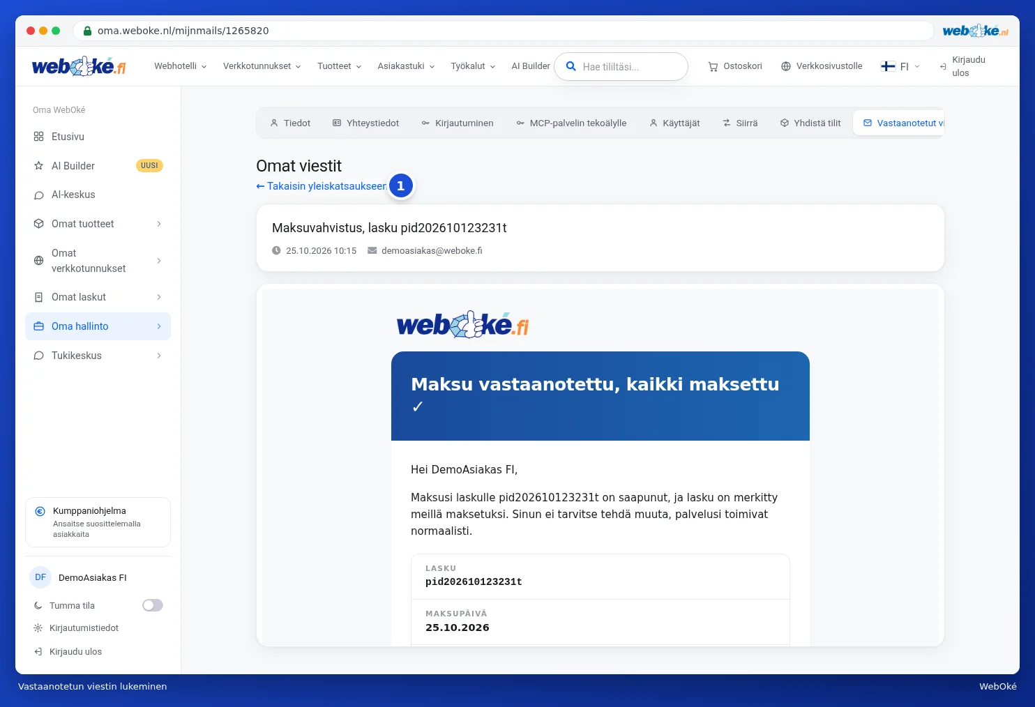This screenshot has height=707, width=1035.
Task: Switch to the Yhteystiedot tab
Action: (366, 123)
